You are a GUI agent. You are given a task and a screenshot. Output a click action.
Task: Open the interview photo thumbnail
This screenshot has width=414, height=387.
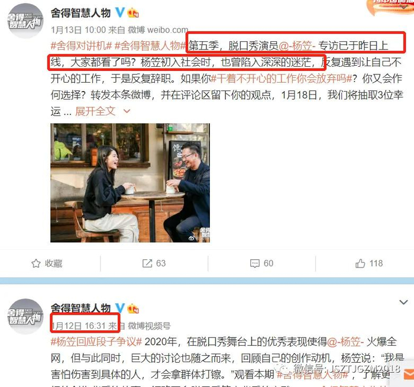coord(130,183)
